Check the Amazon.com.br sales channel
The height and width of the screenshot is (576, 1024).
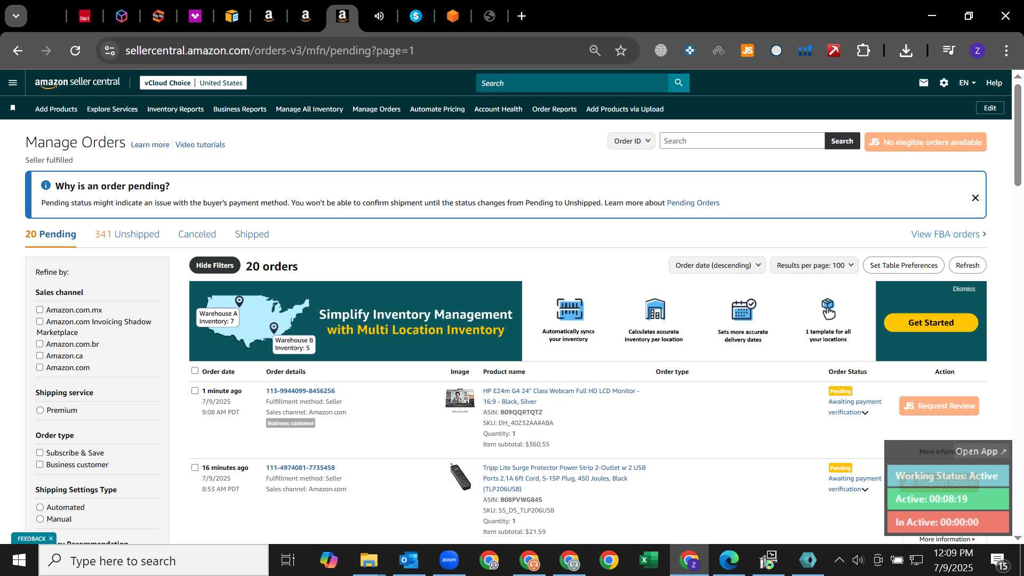click(39, 343)
